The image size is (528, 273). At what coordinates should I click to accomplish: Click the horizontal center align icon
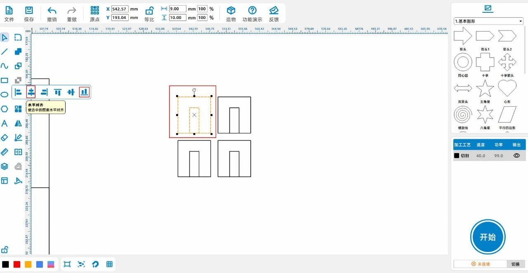tap(31, 92)
